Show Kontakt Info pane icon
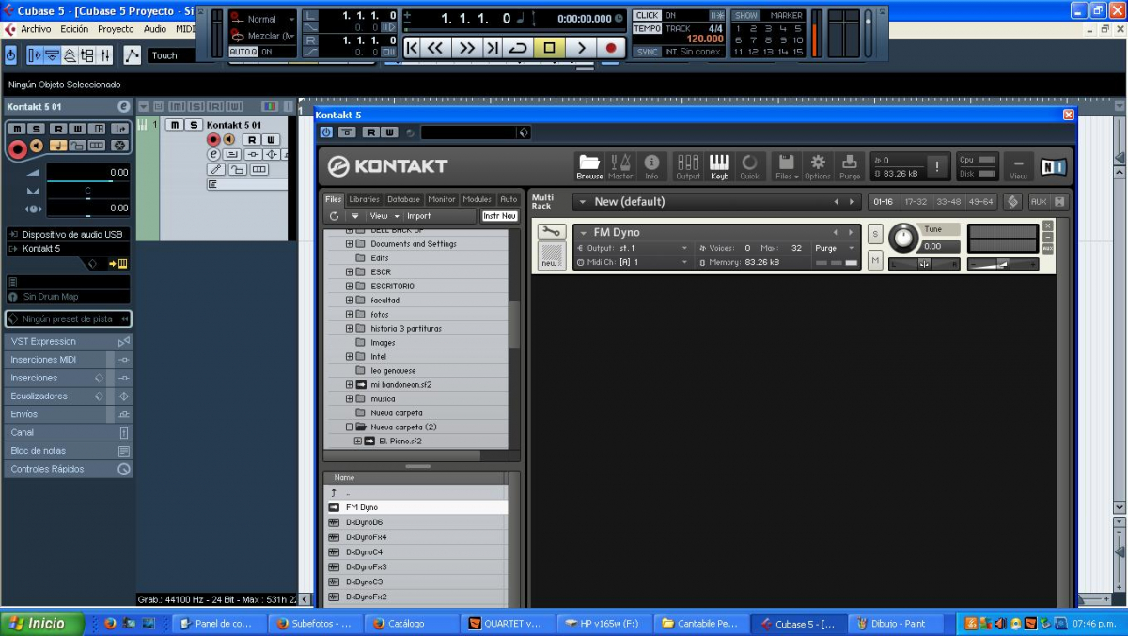Screen dimensions: 1128x636 tap(651, 166)
